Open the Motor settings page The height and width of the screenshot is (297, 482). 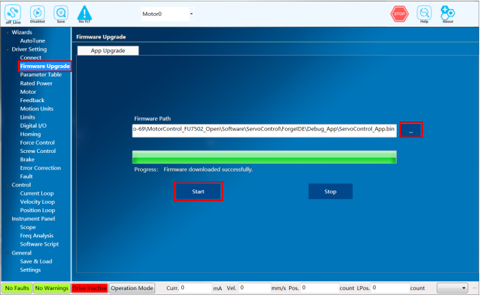point(28,92)
